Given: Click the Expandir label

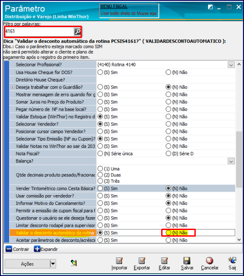Looking at the screenshot, I should coord(49,249).
